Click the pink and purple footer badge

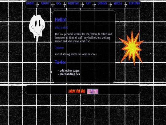coord(93,91)
